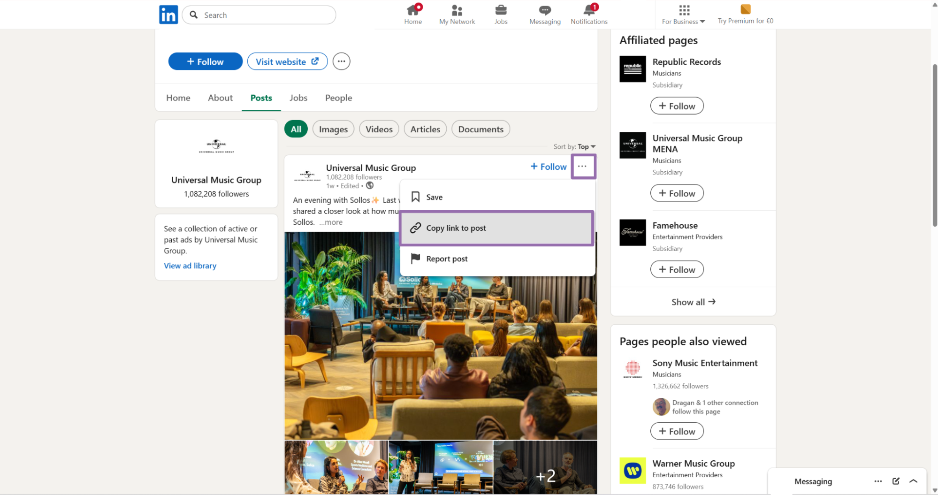
Task: Follow Republic Records
Action: point(677,106)
